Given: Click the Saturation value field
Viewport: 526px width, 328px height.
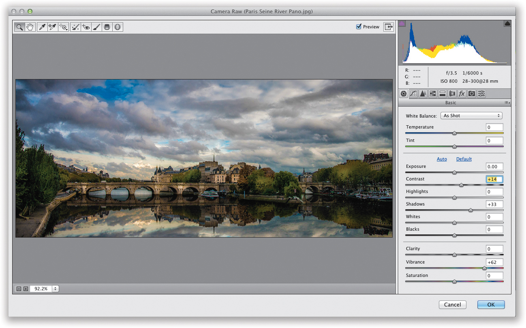Looking at the screenshot, I should (x=494, y=276).
